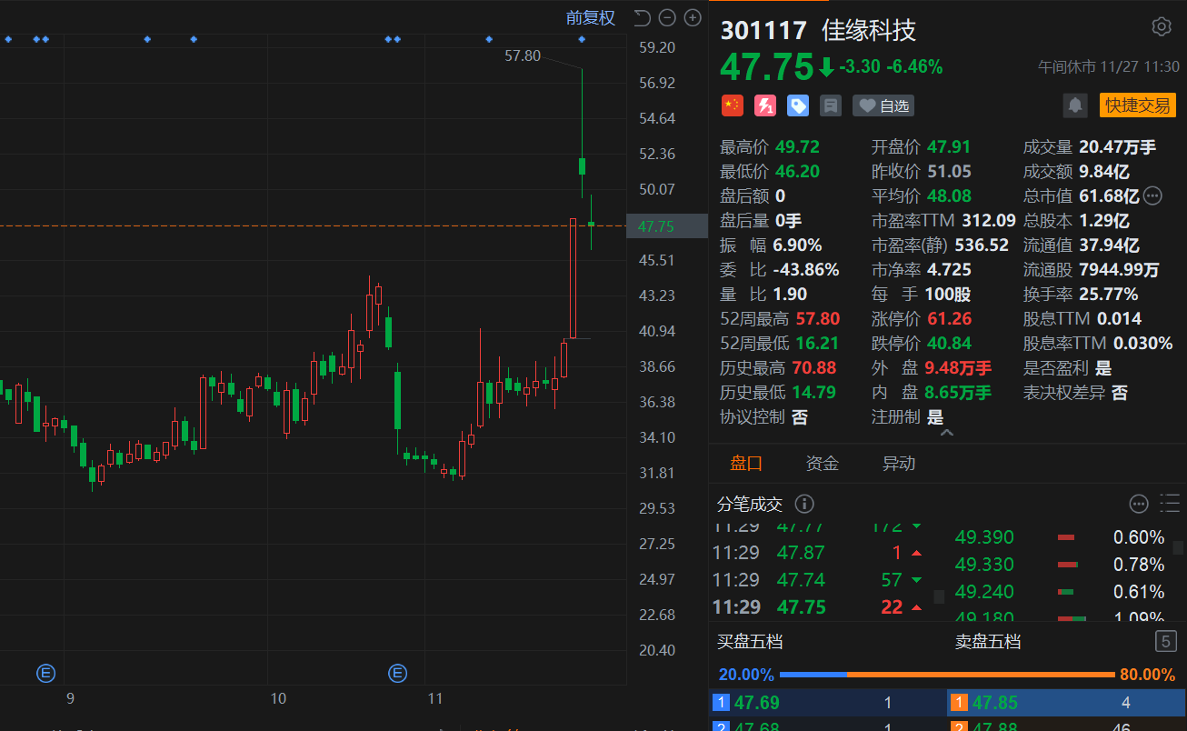
Task: Reset the chart view with the undo arrow
Action: pyautogui.click(x=642, y=17)
